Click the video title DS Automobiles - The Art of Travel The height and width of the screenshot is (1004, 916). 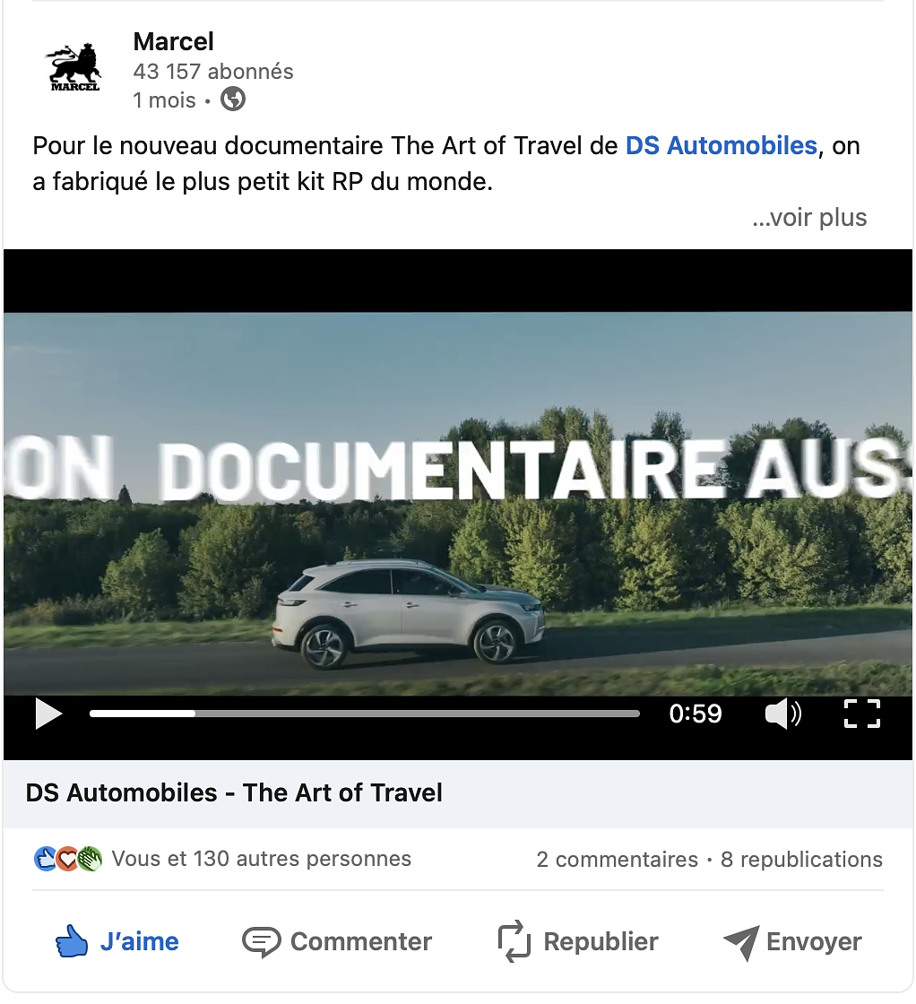click(x=234, y=792)
